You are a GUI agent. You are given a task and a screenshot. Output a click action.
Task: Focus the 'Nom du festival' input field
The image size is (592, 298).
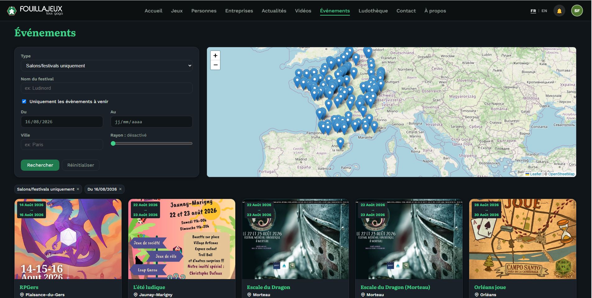click(107, 88)
